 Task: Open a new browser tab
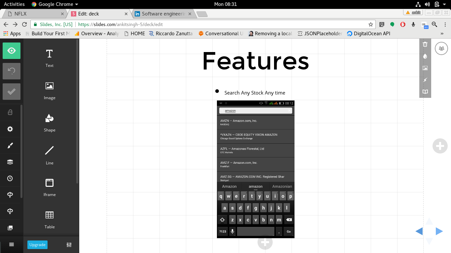pyautogui.click(x=202, y=14)
